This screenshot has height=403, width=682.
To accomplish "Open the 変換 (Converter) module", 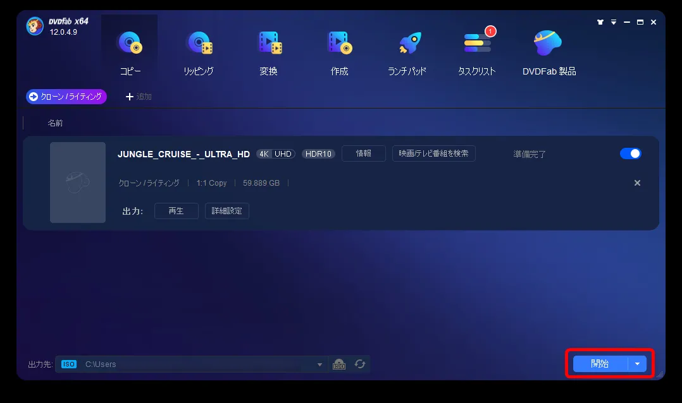I will tap(269, 53).
